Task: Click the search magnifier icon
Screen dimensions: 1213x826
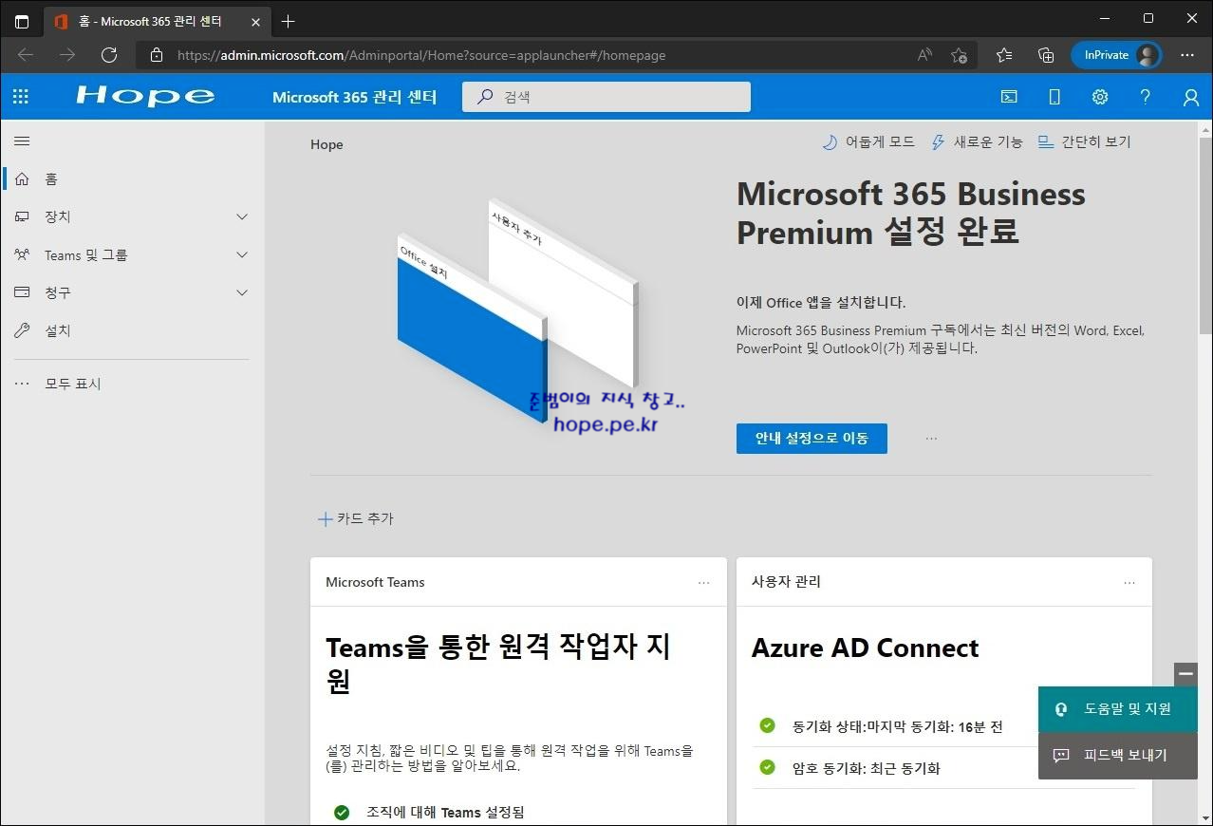Action: pos(485,96)
